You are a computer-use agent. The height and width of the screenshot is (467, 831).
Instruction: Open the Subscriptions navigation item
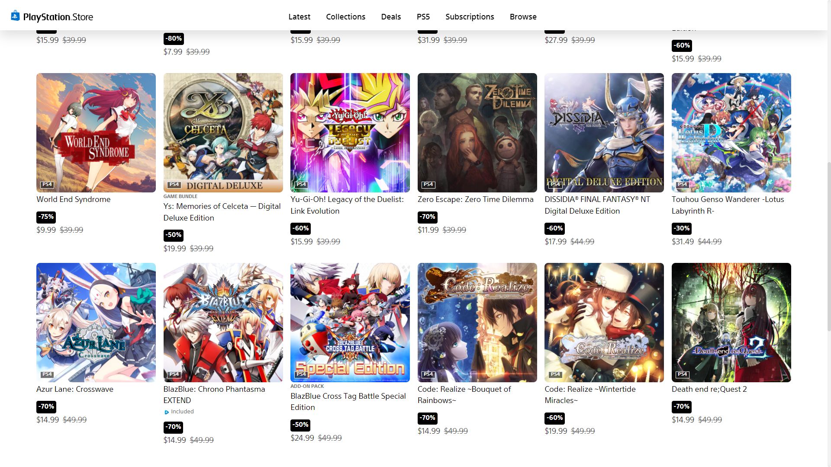(470, 17)
